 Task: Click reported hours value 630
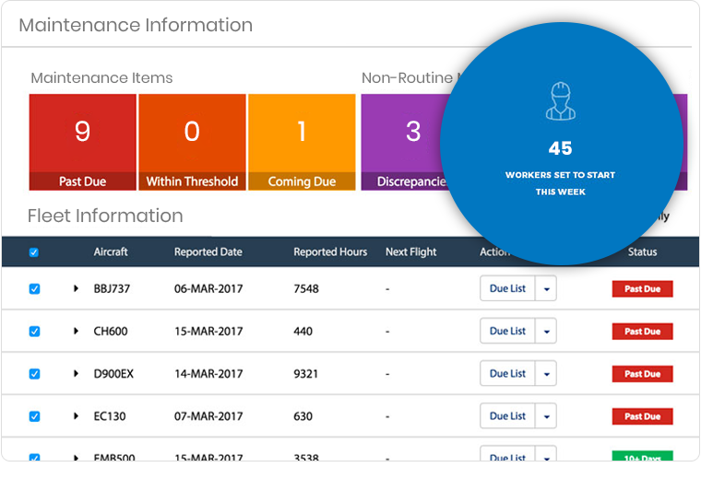(303, 416)
